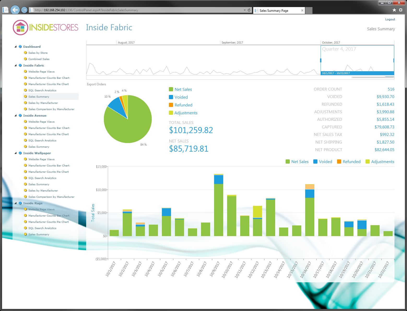
Task: Toggle Net Sales in pie chart legend
Action: point(180,89)
